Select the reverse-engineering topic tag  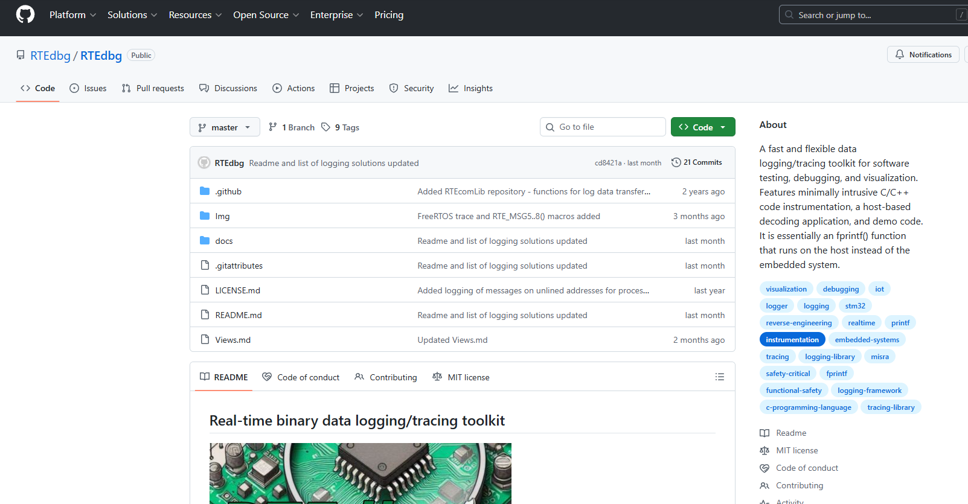799,323
